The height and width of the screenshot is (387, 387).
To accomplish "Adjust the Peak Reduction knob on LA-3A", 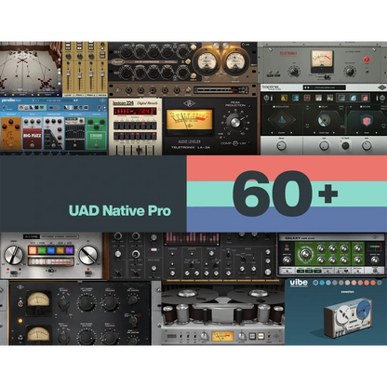I will [234, 121].
